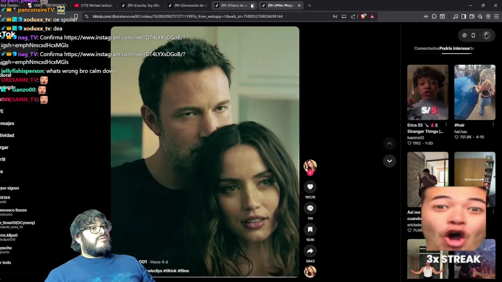Click the main video to pause playback
This screenshot has height=282, width=502.
pos(205,152)
